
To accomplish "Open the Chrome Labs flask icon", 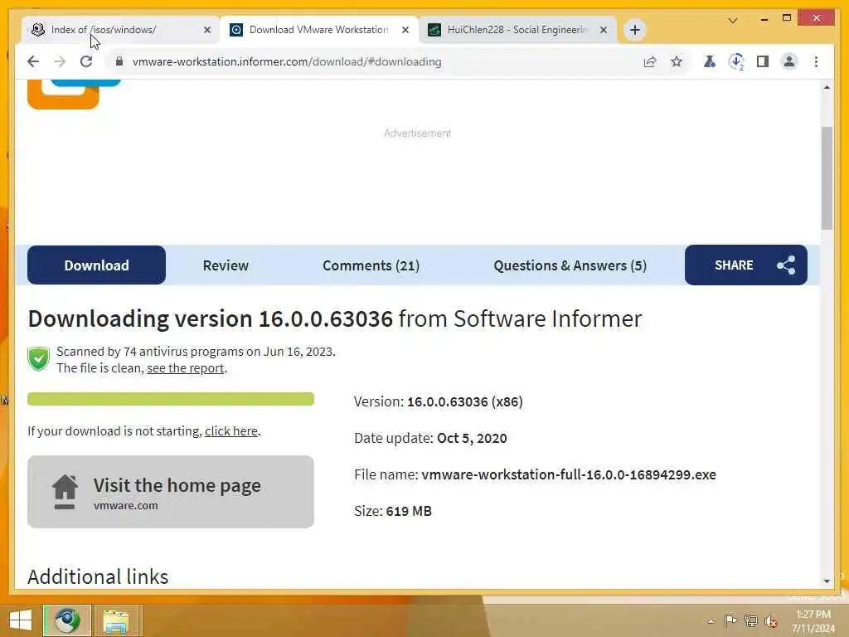I will (x=710, y=61).
